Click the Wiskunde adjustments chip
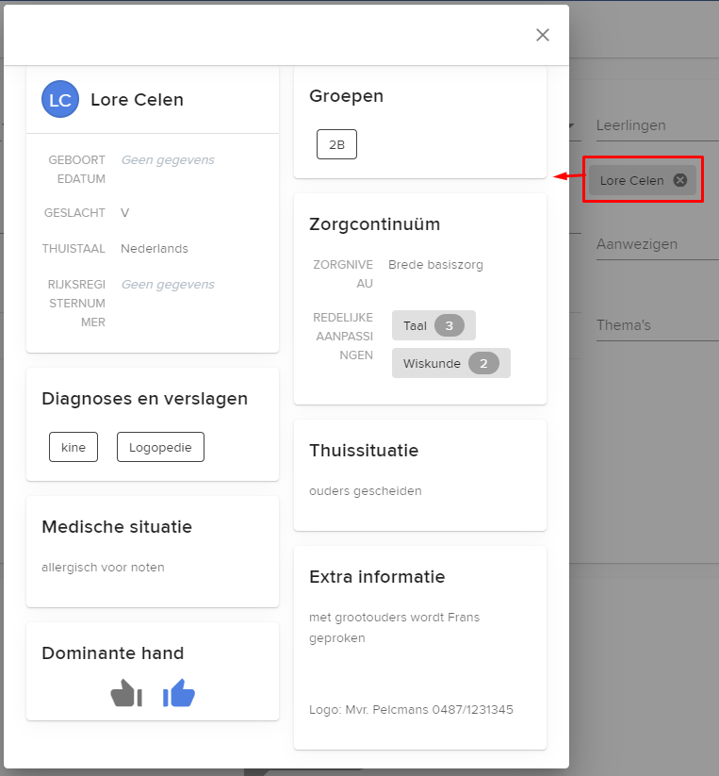Image resolution: width=719 pixels, height=776 pixels. [x=451, y=363]
